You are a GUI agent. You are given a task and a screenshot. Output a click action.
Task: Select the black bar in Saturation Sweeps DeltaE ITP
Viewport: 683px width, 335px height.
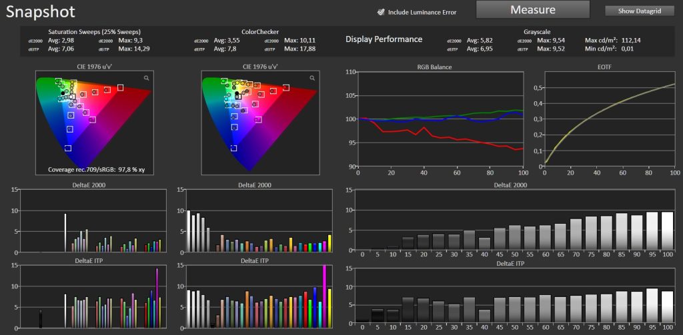coord(41,318)
